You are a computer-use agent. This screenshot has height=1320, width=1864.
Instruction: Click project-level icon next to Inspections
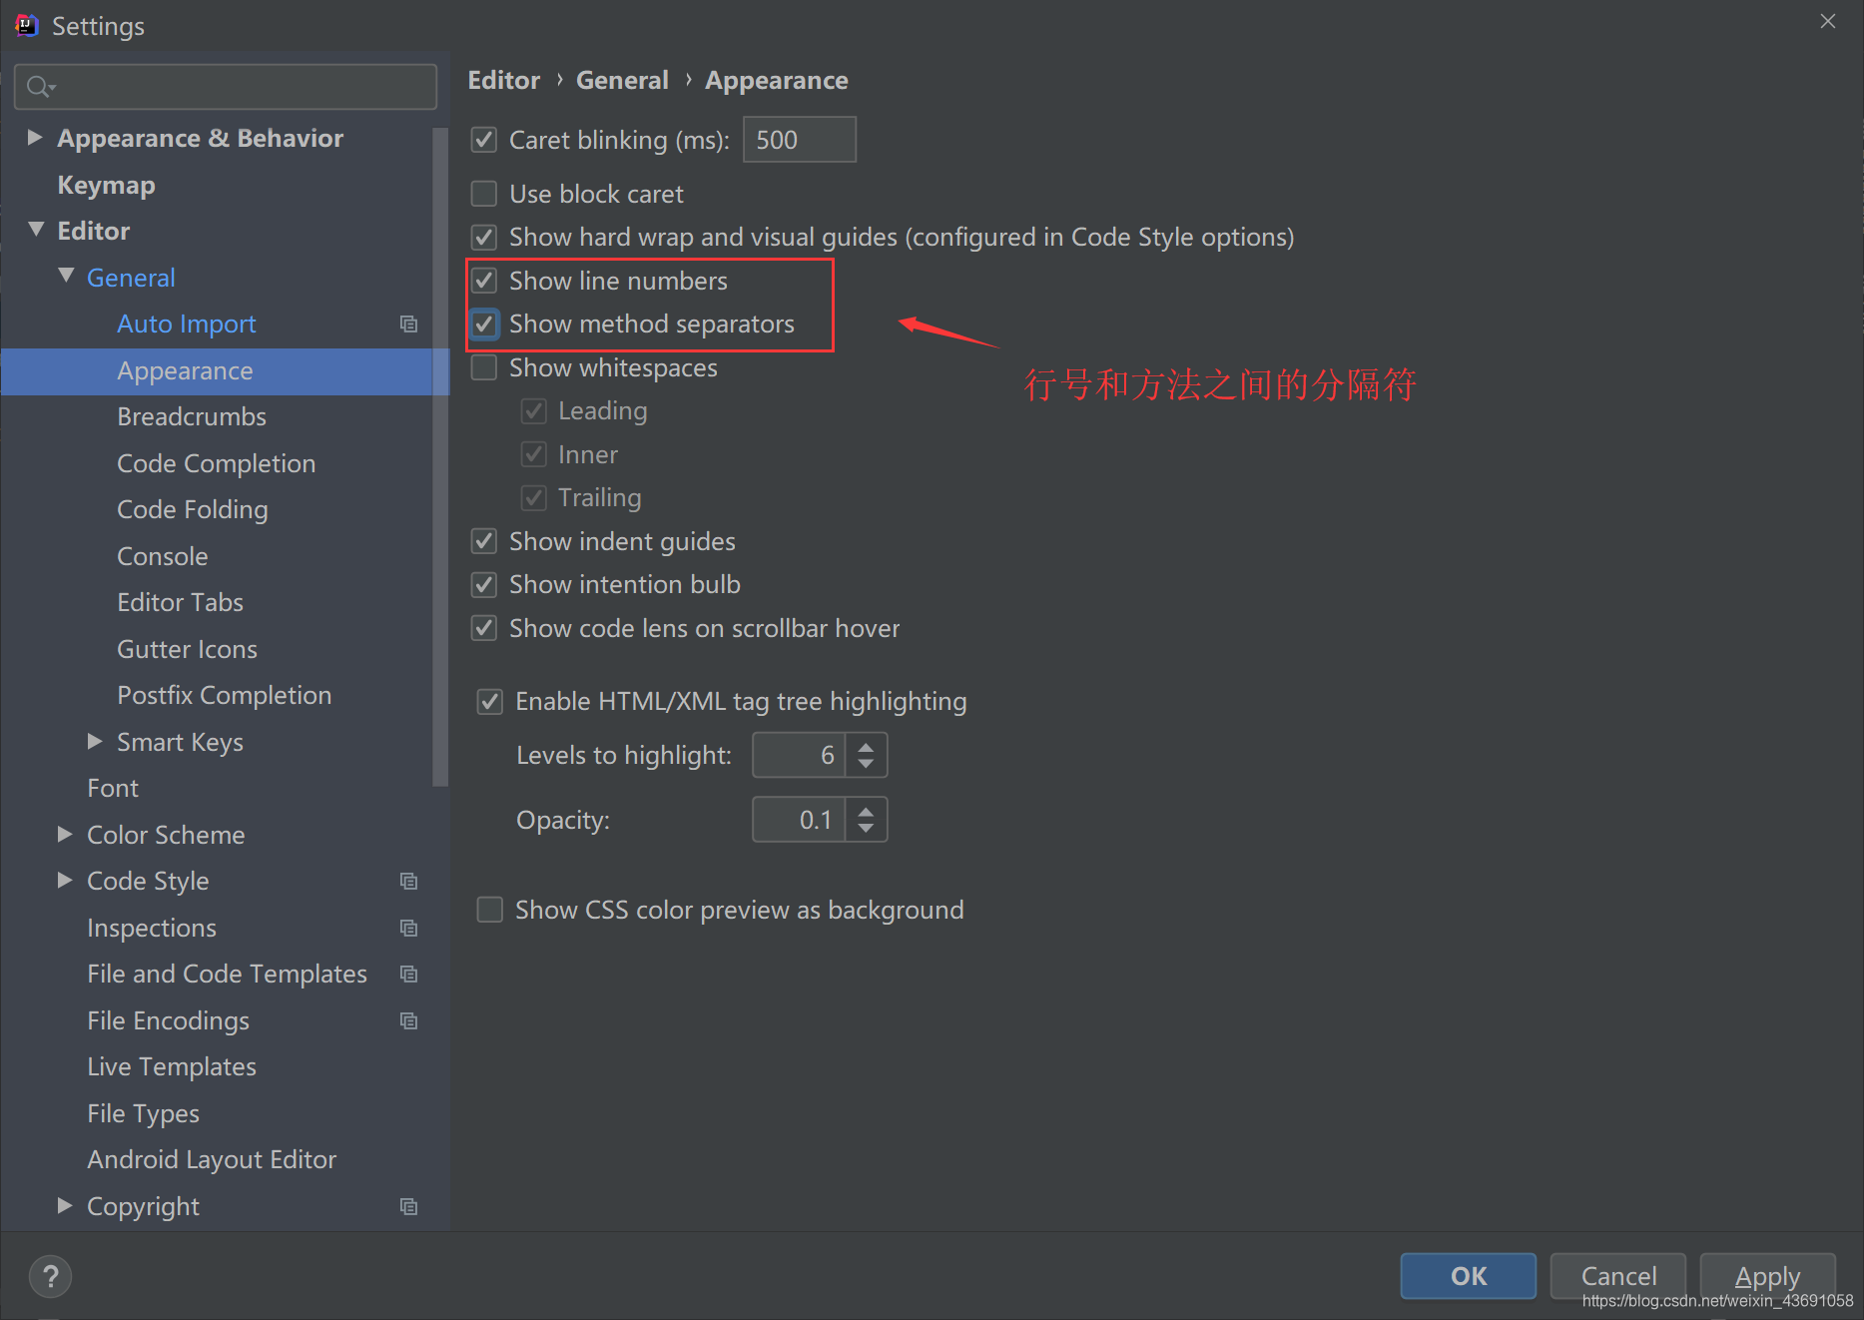coord(408,928)
